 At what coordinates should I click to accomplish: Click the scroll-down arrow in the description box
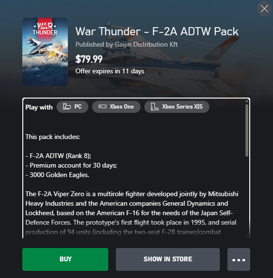247,236
